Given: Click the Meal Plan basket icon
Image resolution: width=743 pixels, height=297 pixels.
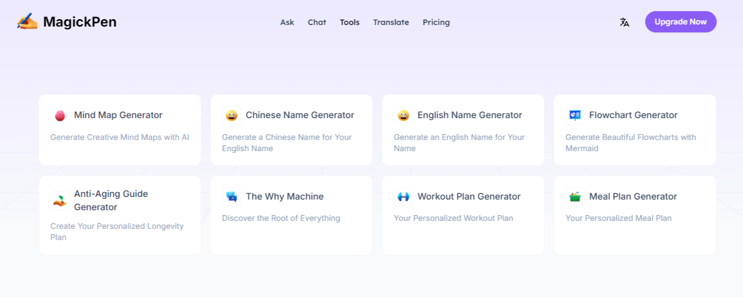Looking at the screenshot, I should pos(575,197).
